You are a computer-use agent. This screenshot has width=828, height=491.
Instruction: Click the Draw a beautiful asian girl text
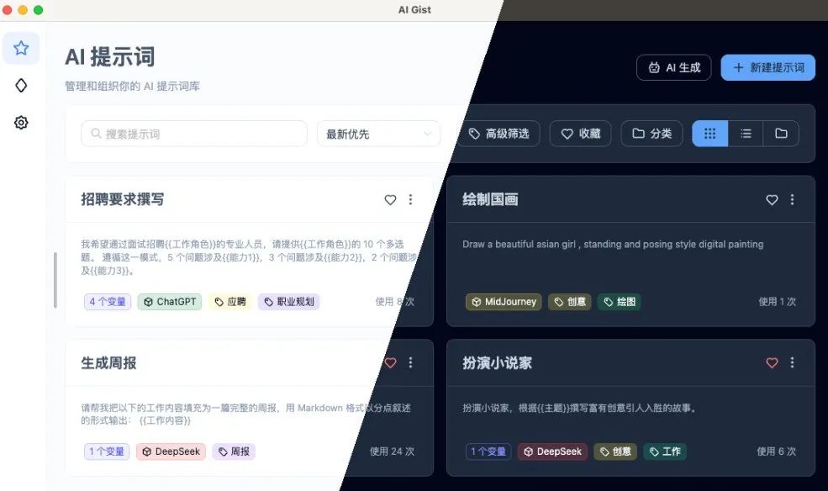[x=613, y=244]
